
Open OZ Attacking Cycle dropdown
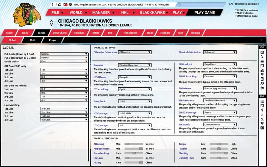point(135,89)
